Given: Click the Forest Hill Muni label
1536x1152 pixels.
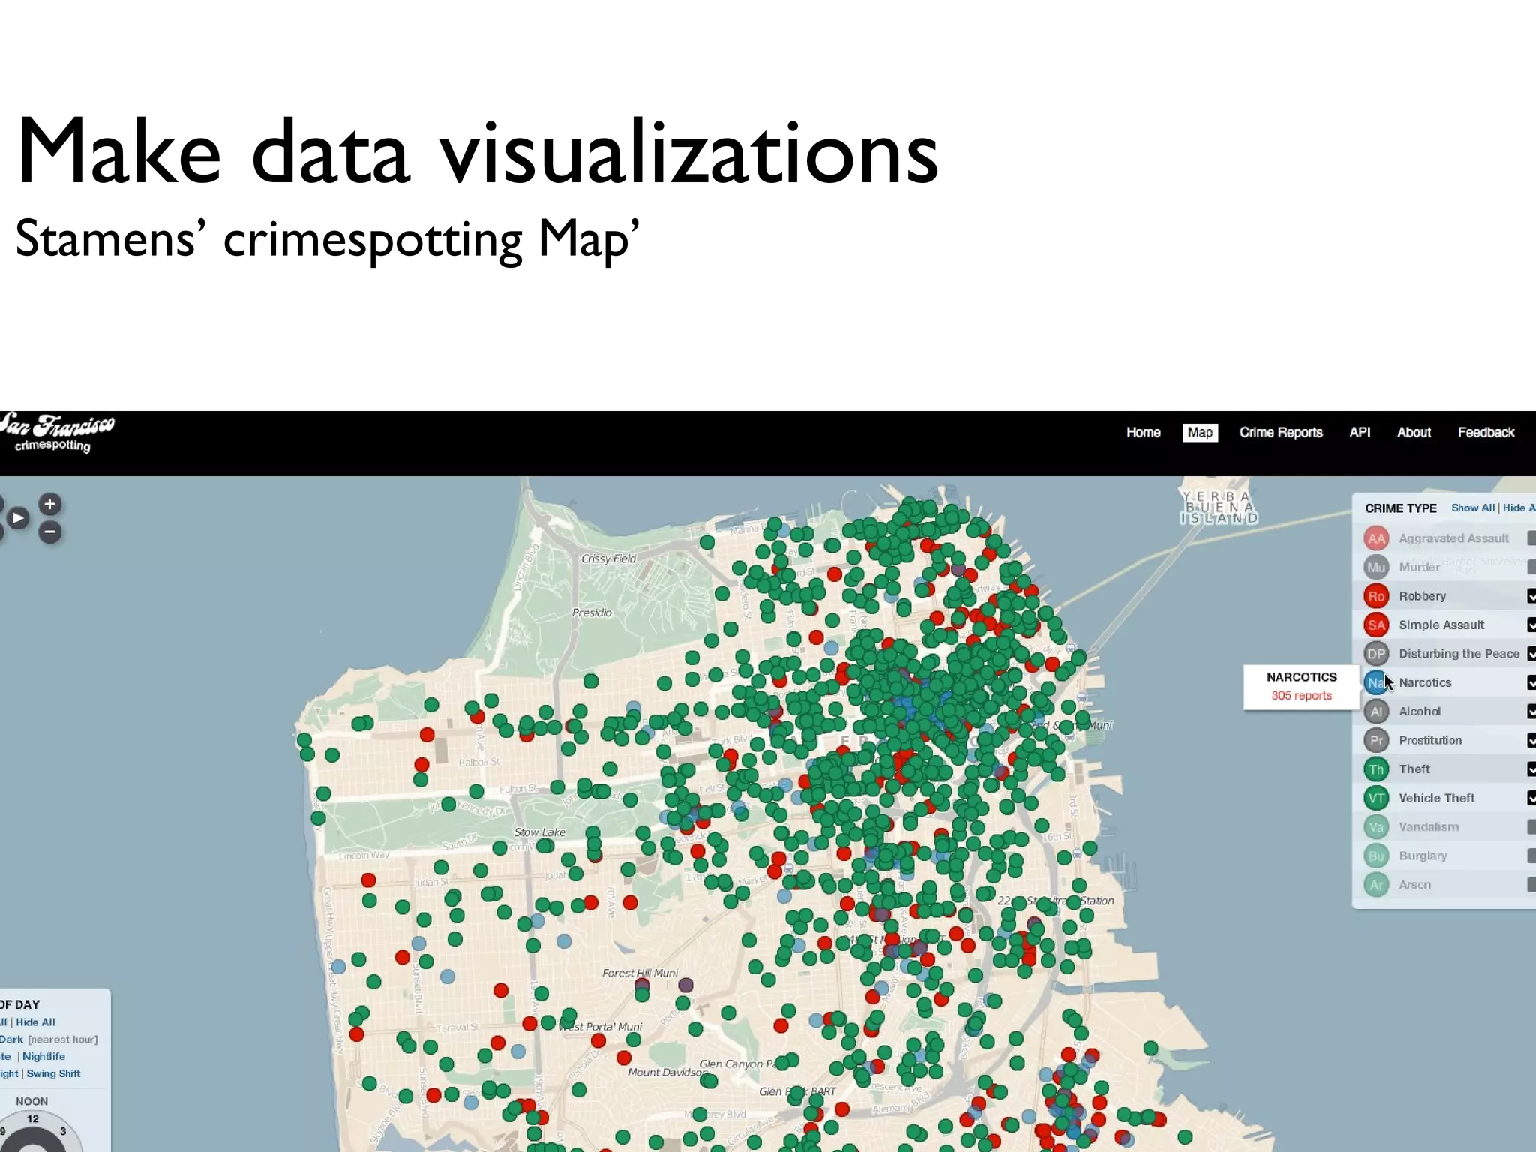Looking at the screenshot, I should coord(640,973).
